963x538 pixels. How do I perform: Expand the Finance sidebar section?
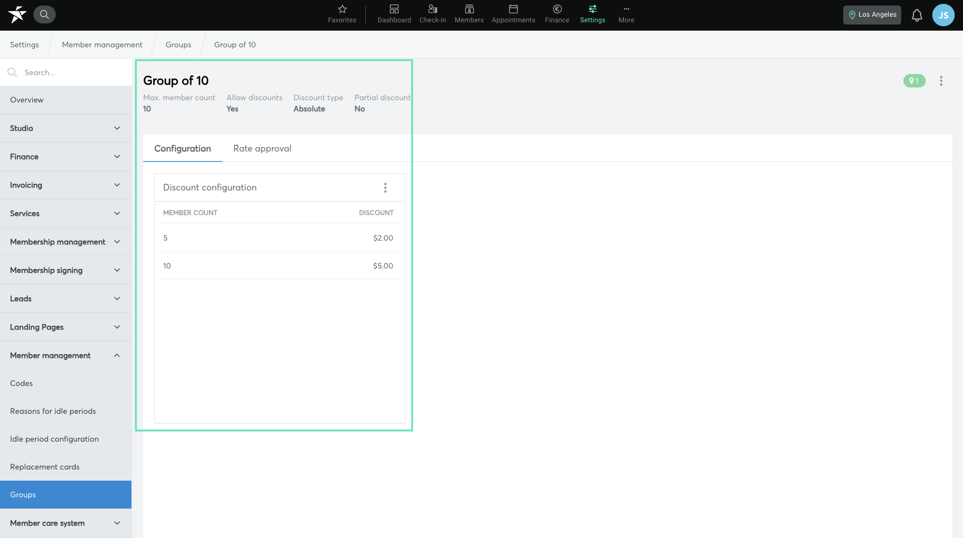click(66, 156)
